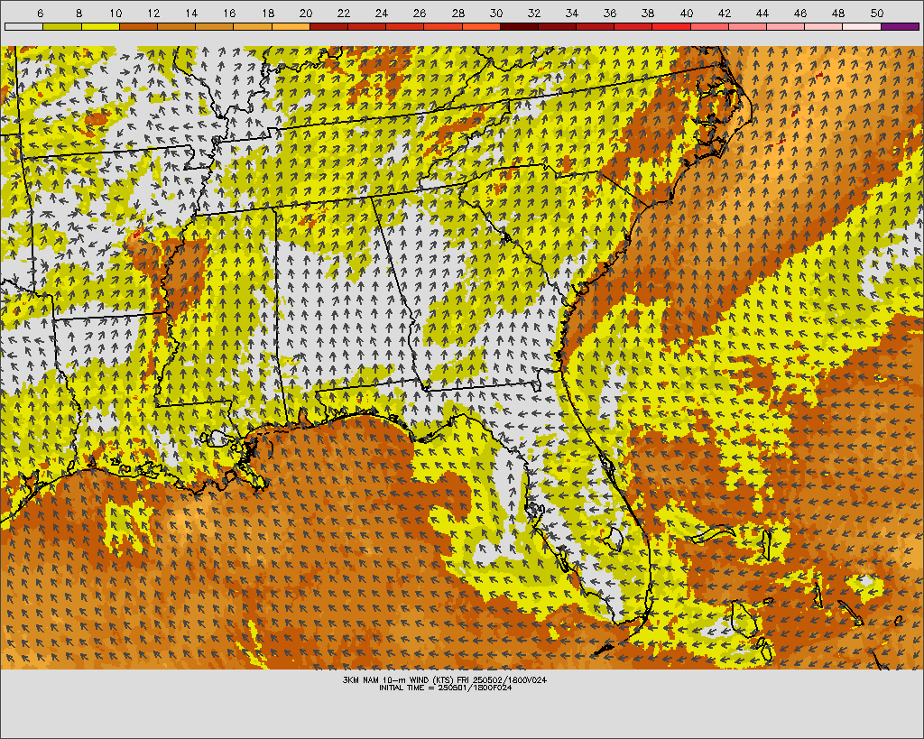Click the legend label "28"

[x=457, y=13]
